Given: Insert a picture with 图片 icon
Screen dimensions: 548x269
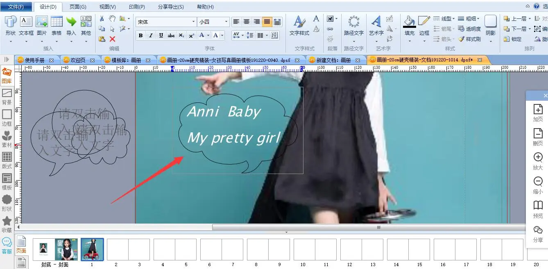Looking at the screenshot, I should [x=42, y=25].
